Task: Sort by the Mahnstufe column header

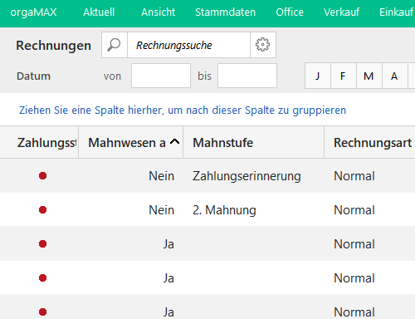Action: [x=253, y=143]
